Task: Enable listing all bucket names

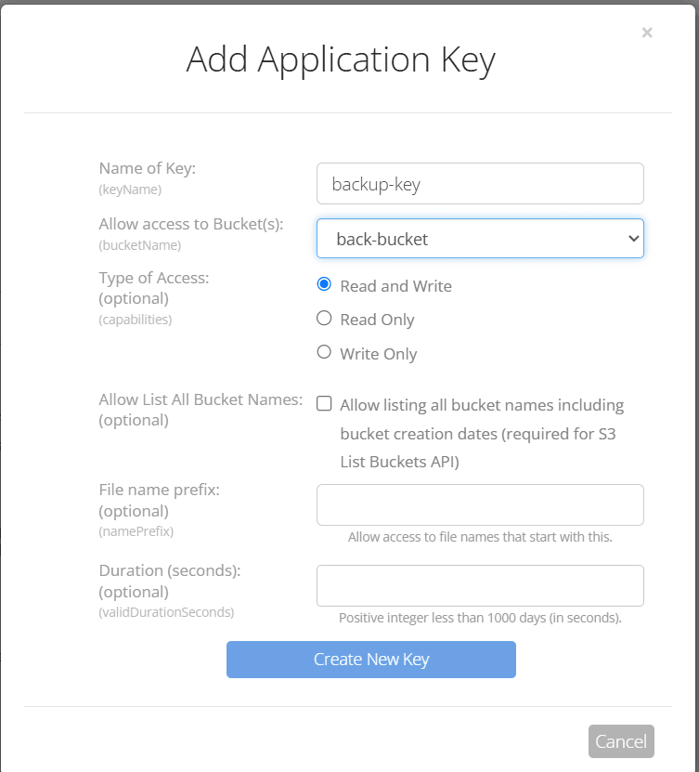Action: (323, 404)
